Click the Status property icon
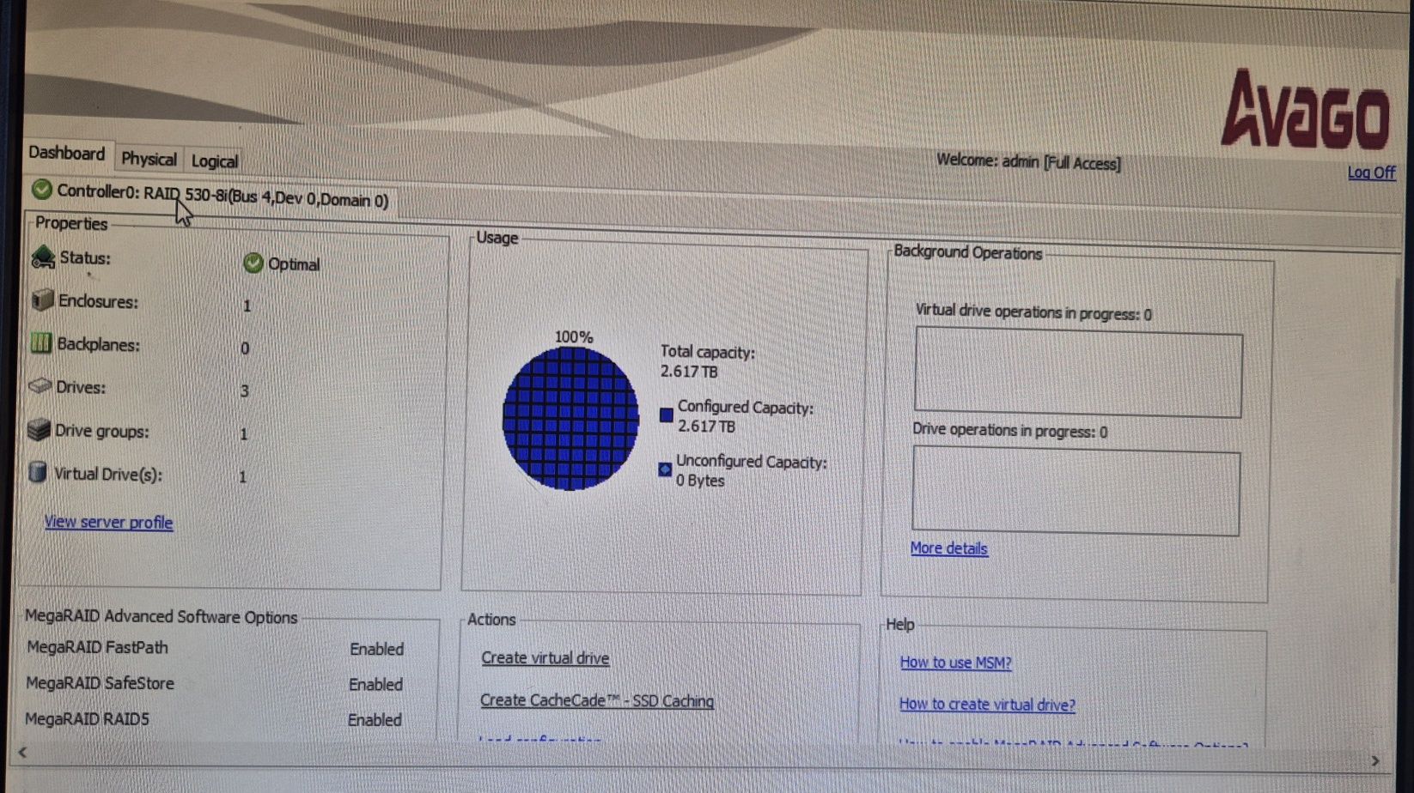Viewport: 1414px width, 793px height. click(x=43, y=257)
